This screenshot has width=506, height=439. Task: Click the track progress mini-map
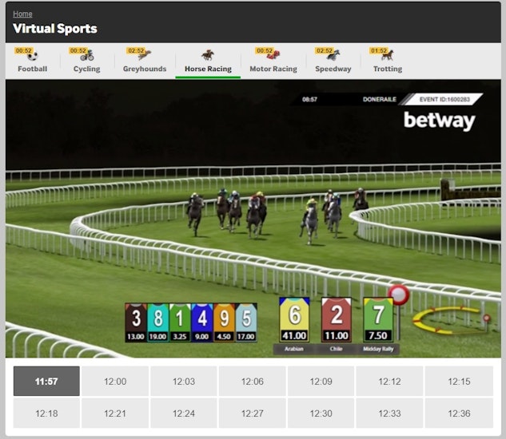pos(451,320)
